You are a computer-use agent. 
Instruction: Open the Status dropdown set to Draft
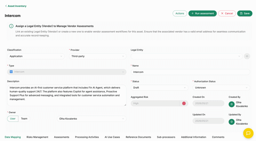pyautogui.click(x=159, y=88)
